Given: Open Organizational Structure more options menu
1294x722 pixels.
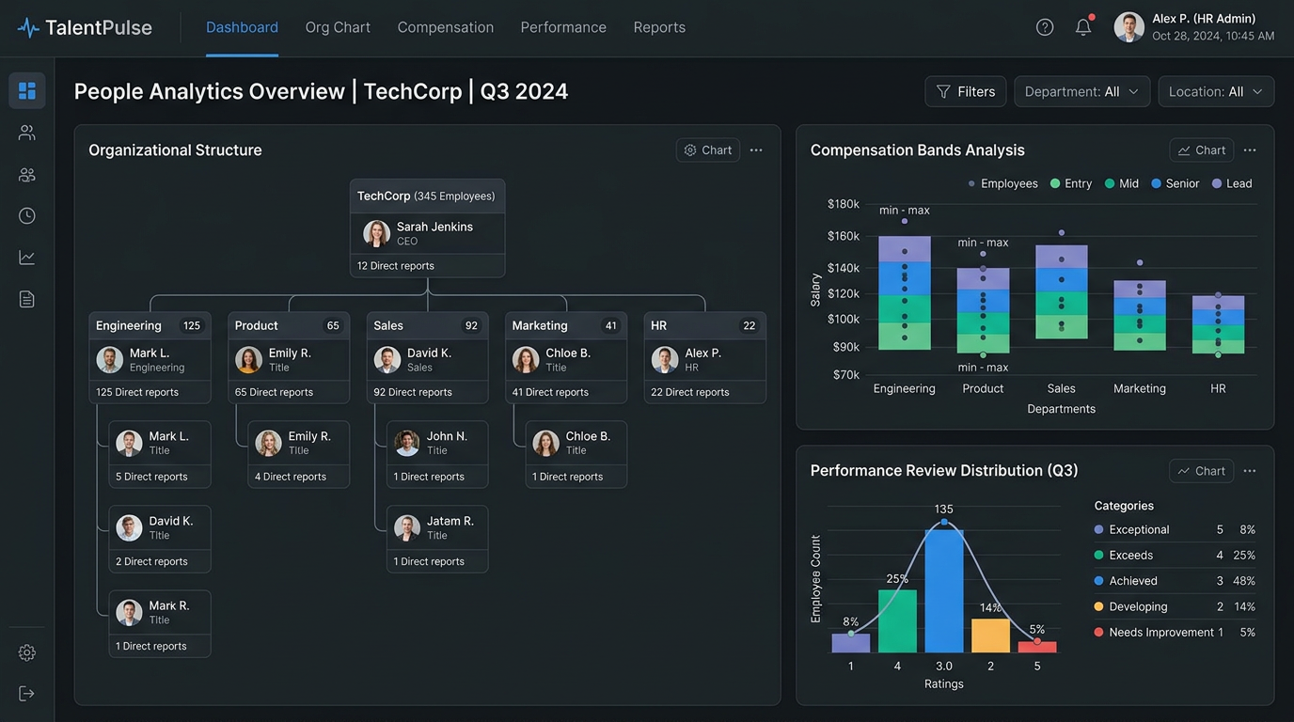Looking at the screenshot, I should [756, 150].
